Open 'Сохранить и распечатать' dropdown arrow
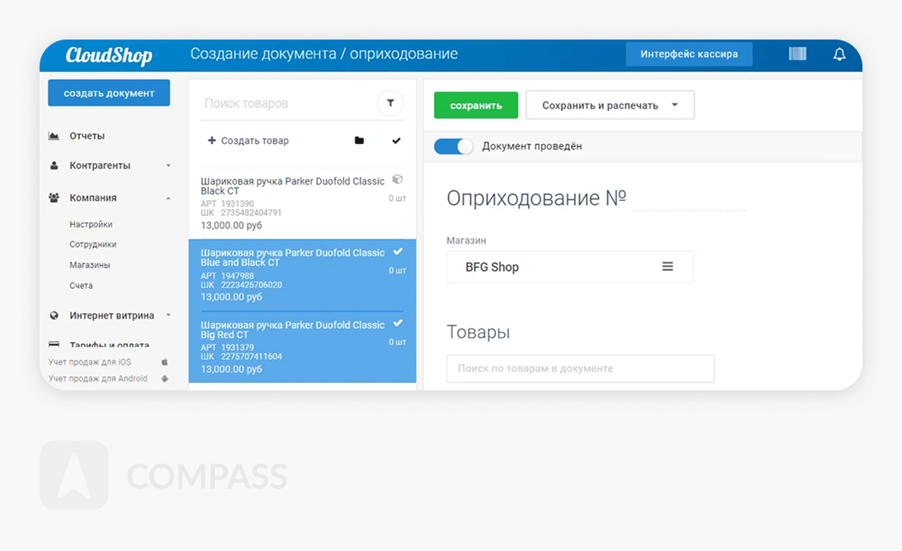The width and height of the screenshot is (902, 551). pos(675,105)
